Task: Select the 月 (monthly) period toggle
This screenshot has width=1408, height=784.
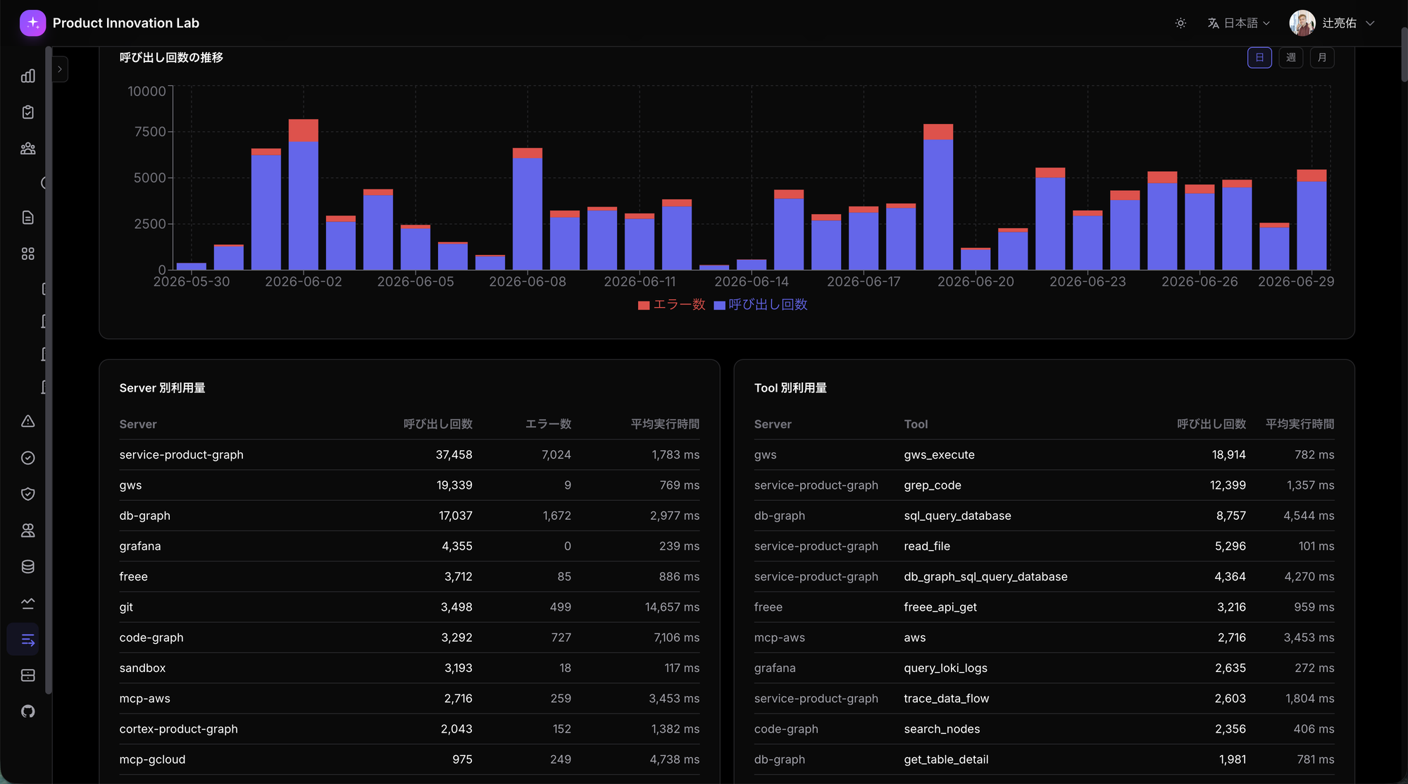Action: point(1322,58)
